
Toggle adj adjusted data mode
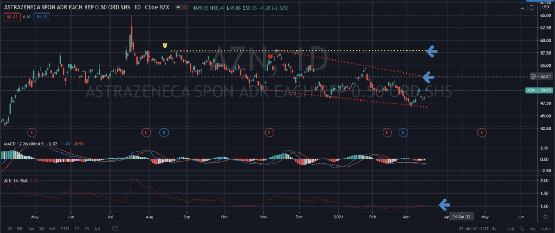click(x=510, y=229)
